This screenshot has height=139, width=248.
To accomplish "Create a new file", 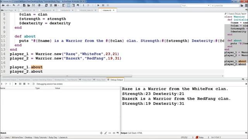I will tap(24, 5).
